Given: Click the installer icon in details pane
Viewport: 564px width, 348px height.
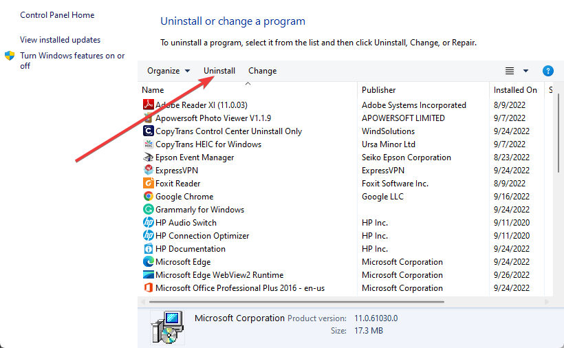Looking at the screenshot, I should point(167,327).
